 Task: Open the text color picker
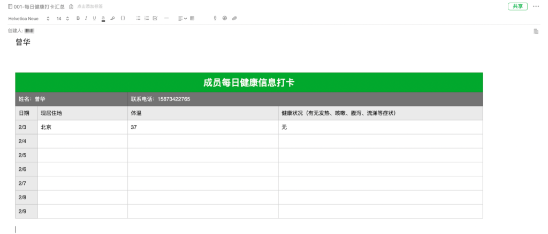pos(103,18)
